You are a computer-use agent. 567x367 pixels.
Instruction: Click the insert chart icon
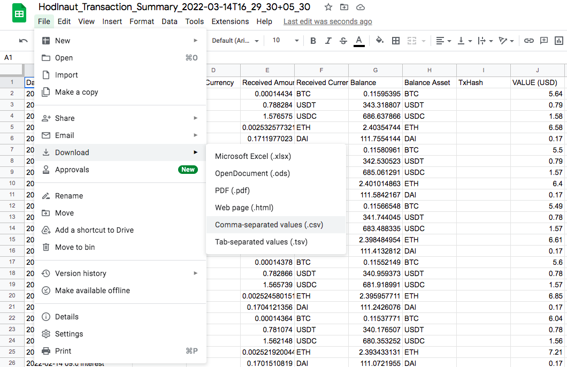pyautogui.click(x=558, y=41)
